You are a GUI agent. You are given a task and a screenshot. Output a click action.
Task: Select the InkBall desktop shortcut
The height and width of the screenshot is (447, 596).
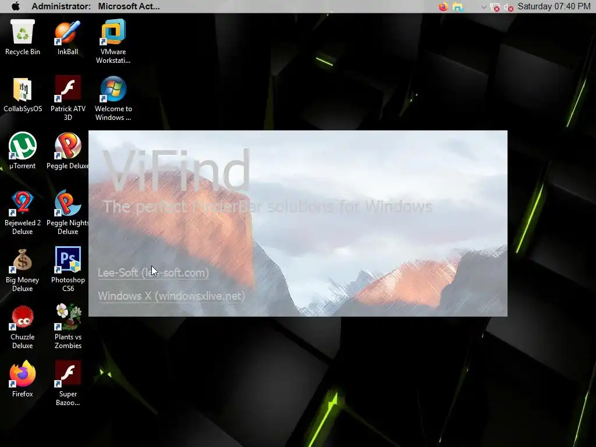click(68, 37)
